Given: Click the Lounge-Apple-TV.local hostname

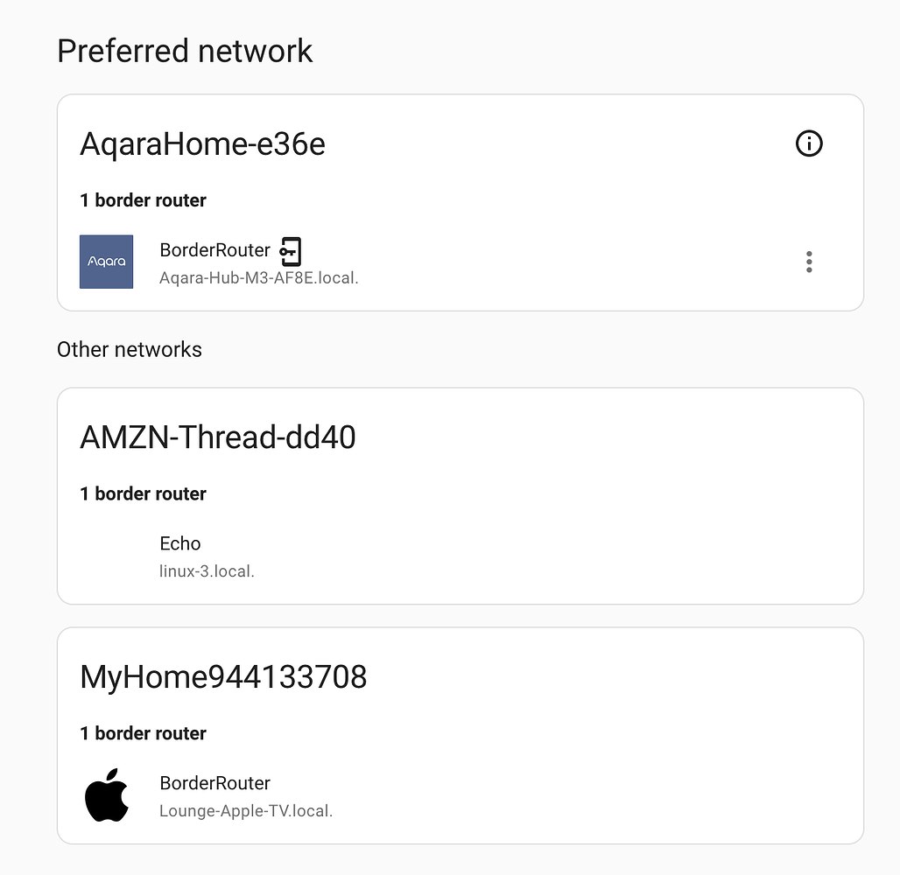Looking at the screenshot, I should click(246, 810).
